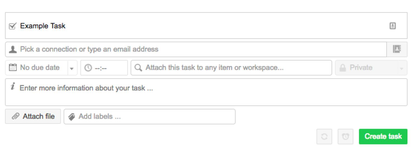The width and height of the screenshot is (417, 151).
Task: Expand the due date dropdown arrow
Action: coord(72,68)
